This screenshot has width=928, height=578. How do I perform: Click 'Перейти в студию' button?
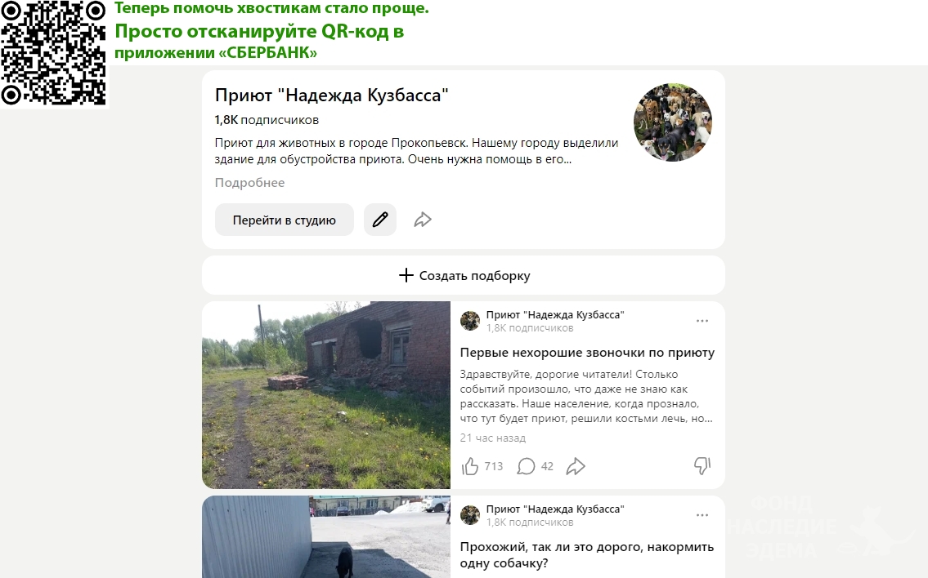coord(284,220)
